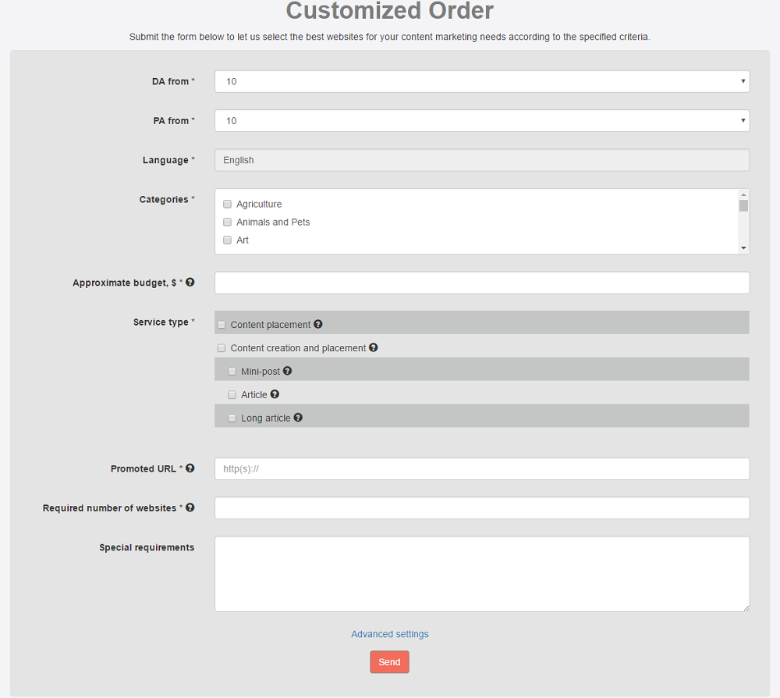
Task: Click the Long article help icon
Action: click(297, 418)
